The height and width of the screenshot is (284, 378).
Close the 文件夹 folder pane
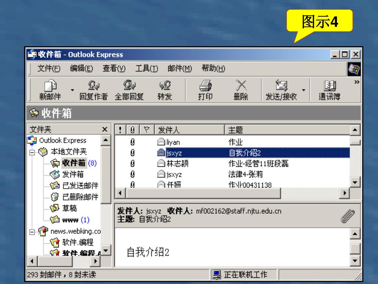point(104,129)
